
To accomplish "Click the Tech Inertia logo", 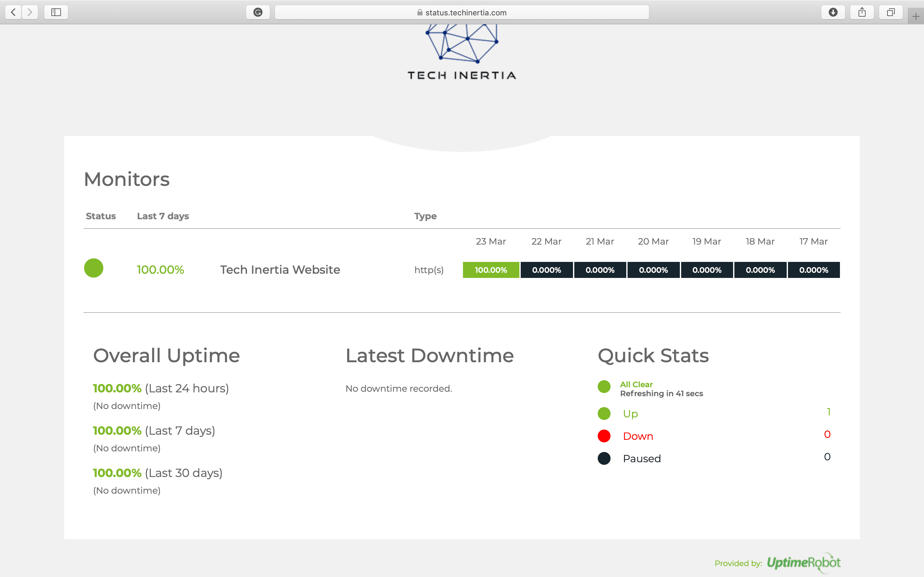I will click(462, 52).
